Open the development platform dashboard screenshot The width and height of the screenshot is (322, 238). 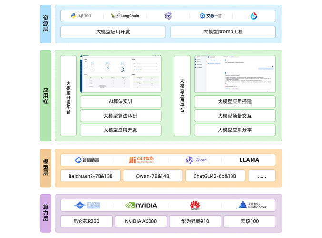click(121, 74)
